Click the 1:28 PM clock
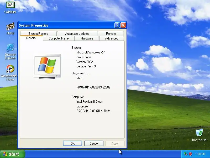Image resolution: width=210 pixels, height=158 pixels. click(200, 154)
